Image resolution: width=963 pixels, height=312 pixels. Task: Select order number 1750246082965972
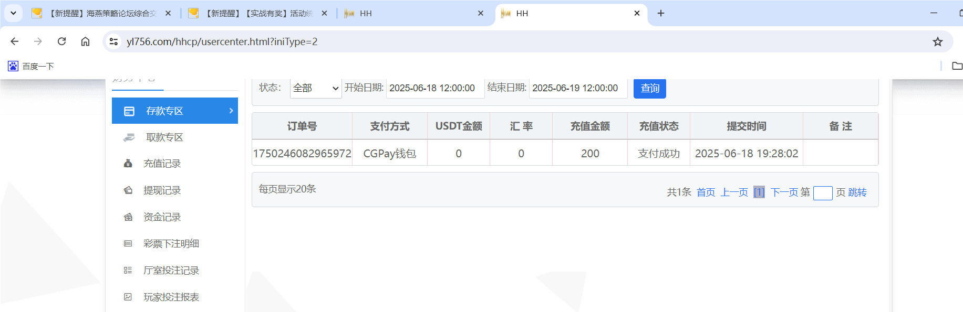pos(302,154)
